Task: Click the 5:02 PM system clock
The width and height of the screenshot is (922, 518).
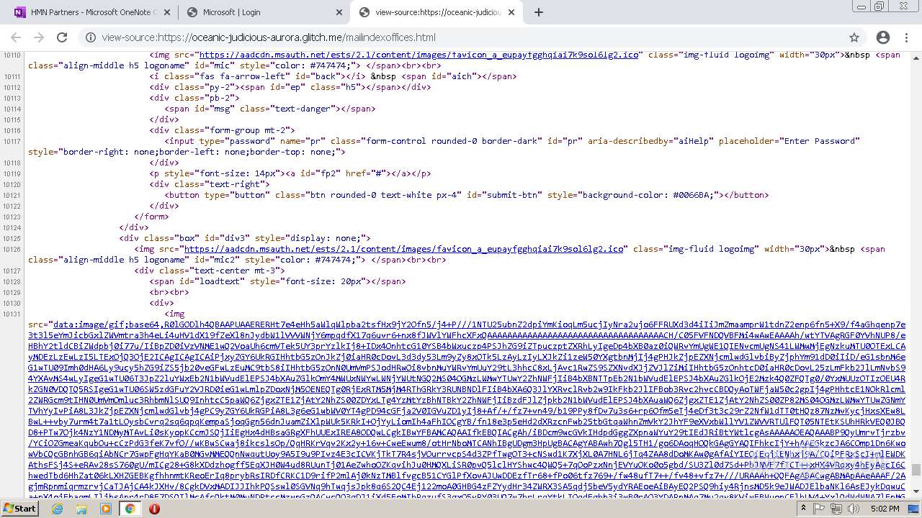Action: (884, 509)
